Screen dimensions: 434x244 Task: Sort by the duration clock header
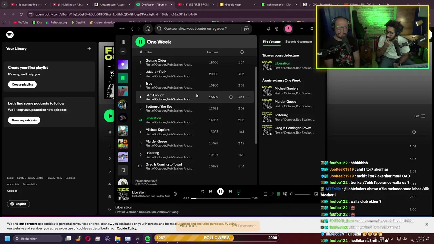(242, 52)
